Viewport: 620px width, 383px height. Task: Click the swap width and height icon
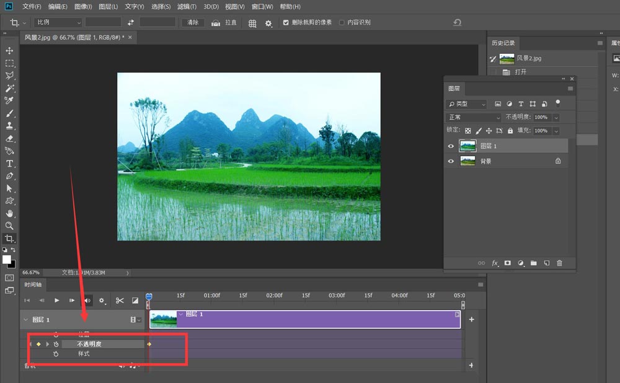click(x=130, y=22)
